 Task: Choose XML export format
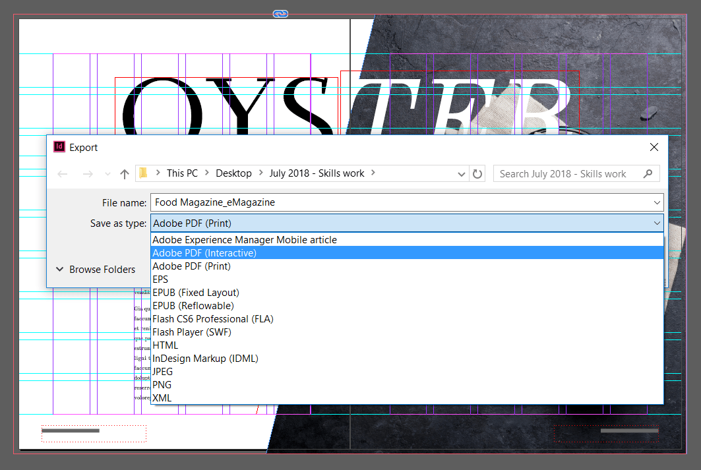click(407, 398)
